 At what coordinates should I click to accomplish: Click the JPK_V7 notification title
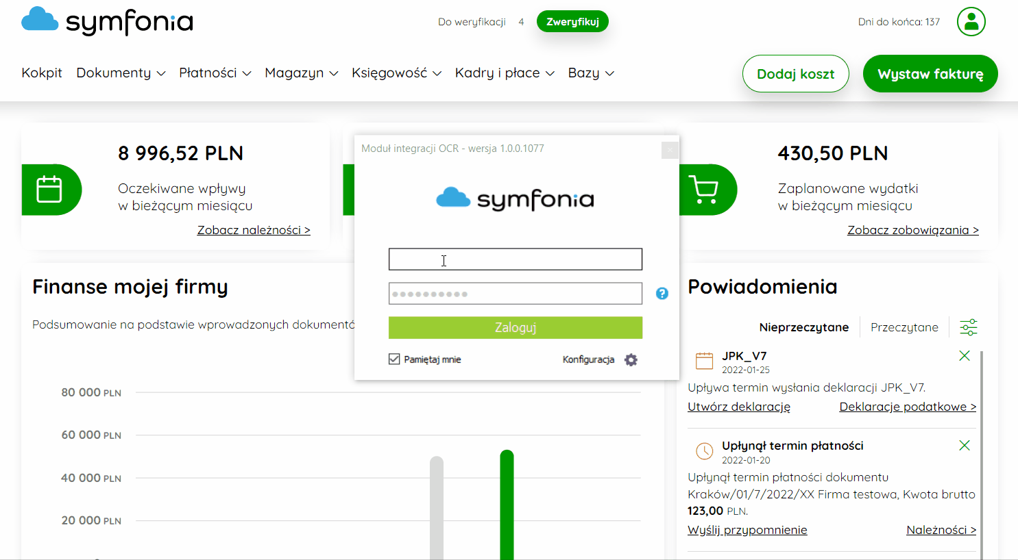point(744,356)
